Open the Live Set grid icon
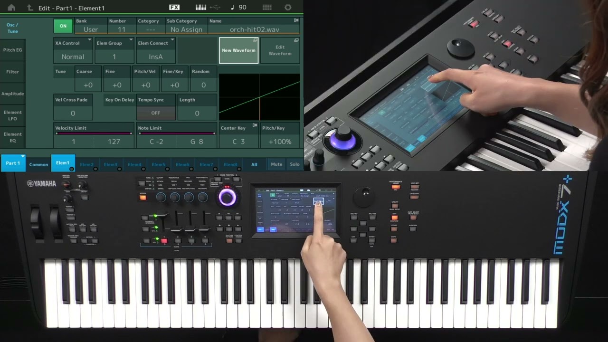The width and height of the screenshot is (608, 342). point(267,7)
